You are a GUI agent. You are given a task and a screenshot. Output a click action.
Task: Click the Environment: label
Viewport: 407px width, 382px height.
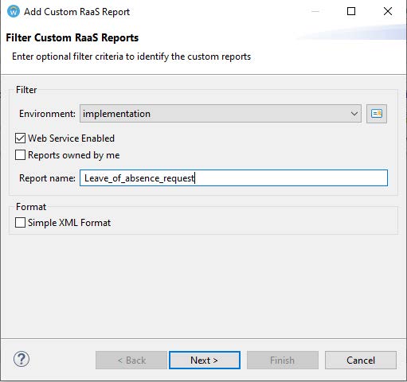47,114
